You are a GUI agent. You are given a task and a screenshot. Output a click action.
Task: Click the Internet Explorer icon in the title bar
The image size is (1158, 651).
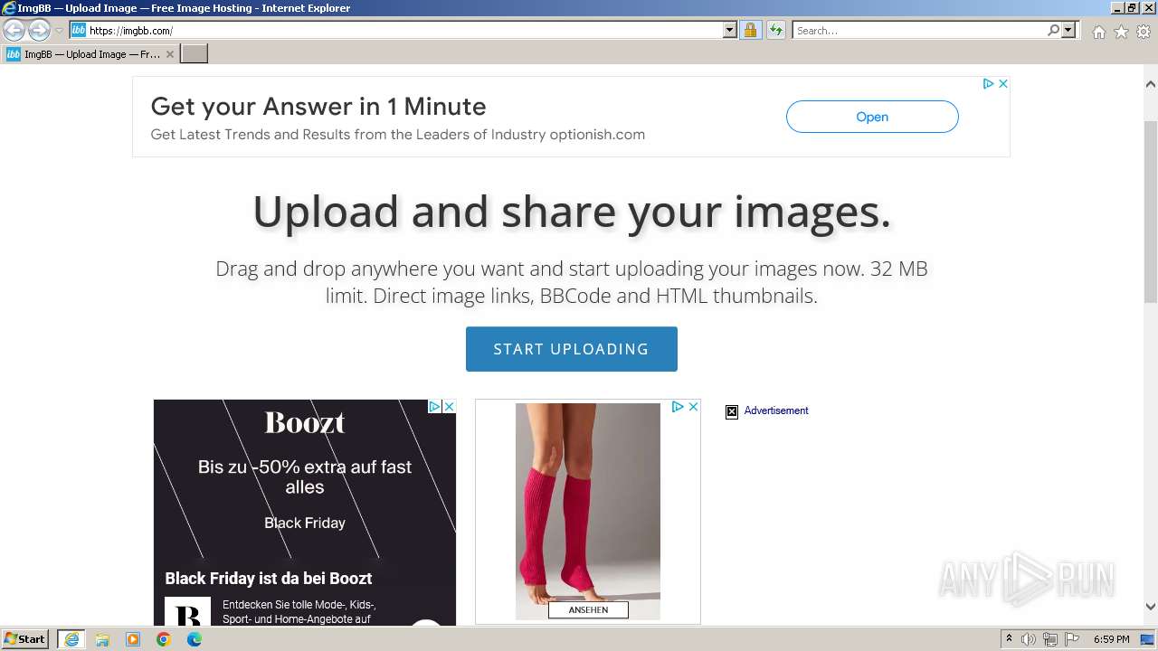9,8
